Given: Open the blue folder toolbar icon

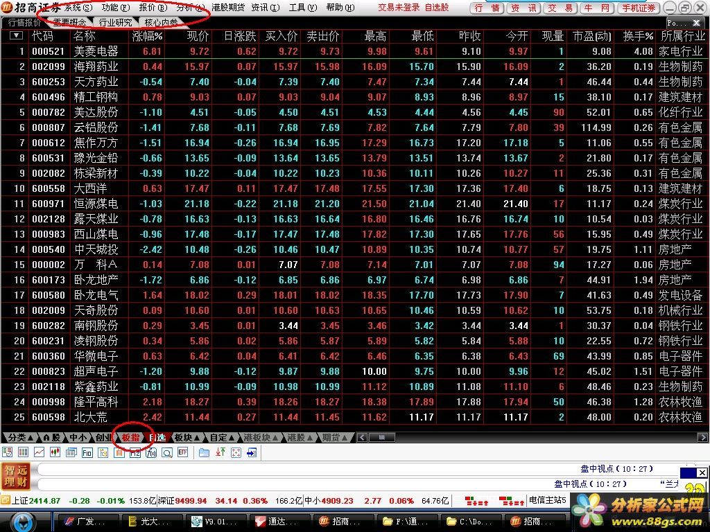Looking at the screenshot, I should [205, 452].
